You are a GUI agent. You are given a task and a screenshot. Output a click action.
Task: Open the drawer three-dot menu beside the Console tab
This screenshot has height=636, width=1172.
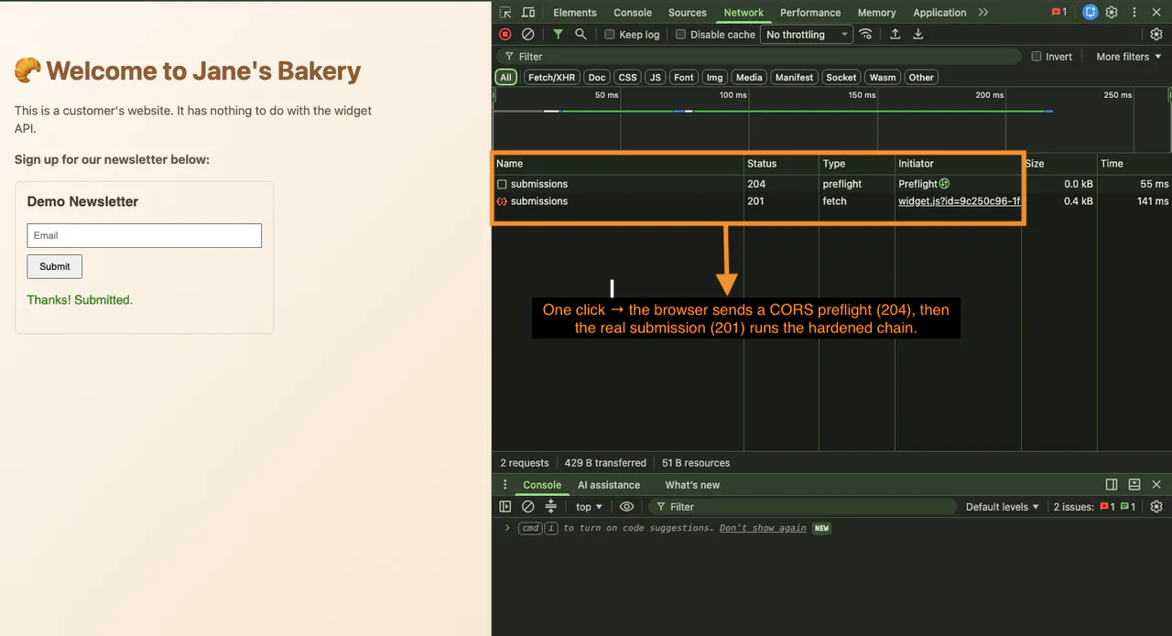[505, 485]
